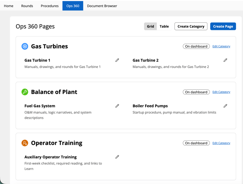Click On dashboard badge for Balance of Plant
The image size is (243, 184).
tap(196, 92)
